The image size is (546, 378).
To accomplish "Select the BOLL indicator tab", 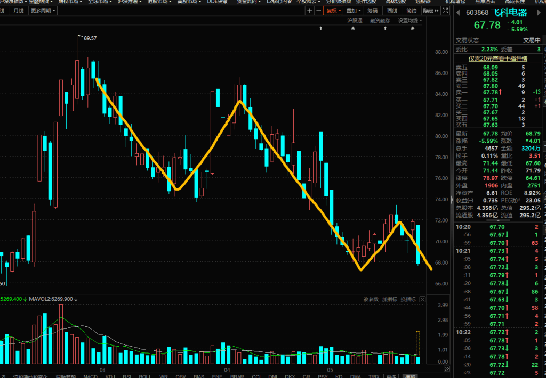I will (x=144, y=376).
